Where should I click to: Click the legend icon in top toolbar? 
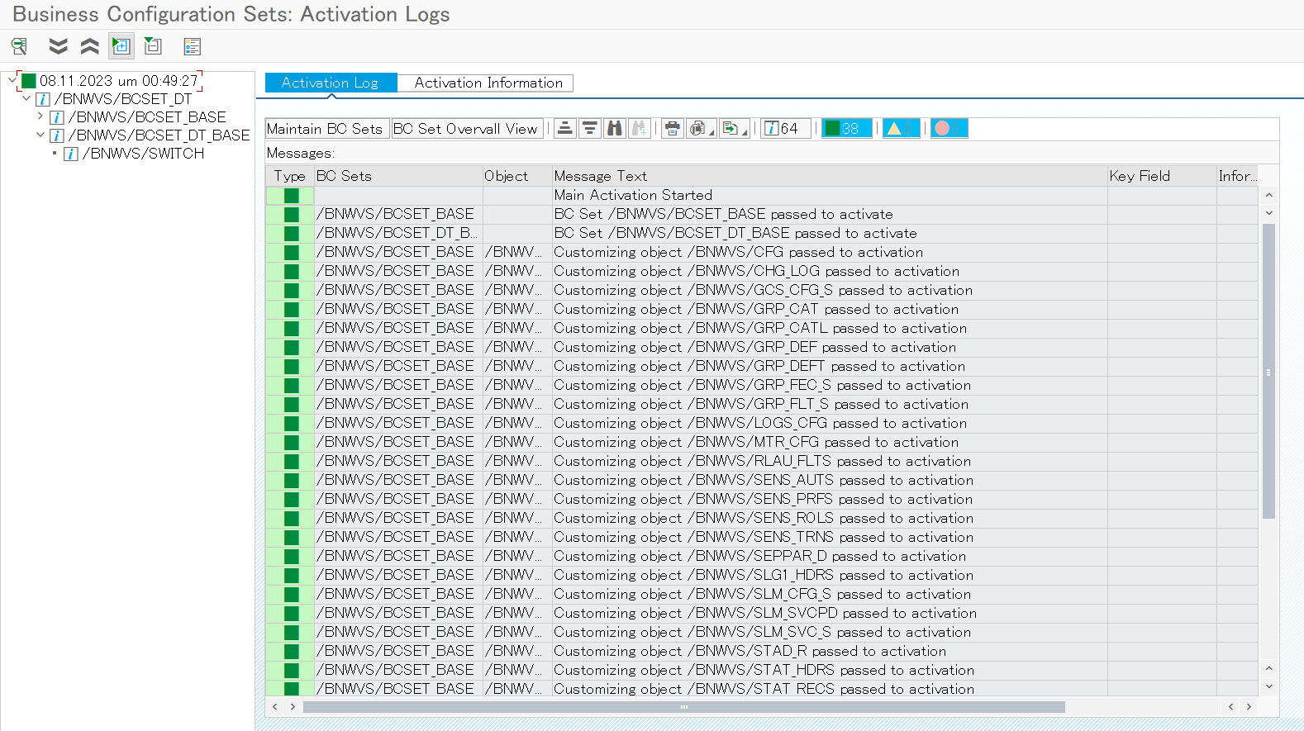(192, 46)
